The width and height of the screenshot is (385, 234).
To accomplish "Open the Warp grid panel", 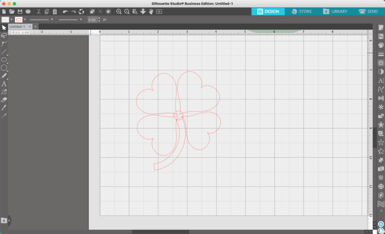I will pos(381,204).
